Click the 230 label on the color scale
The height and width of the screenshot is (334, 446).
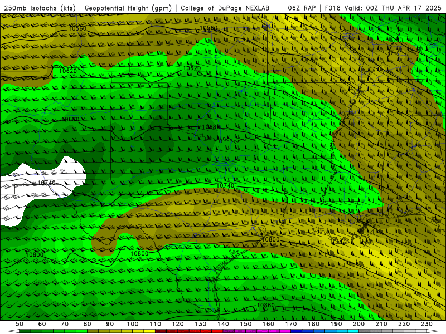point(426,324)
